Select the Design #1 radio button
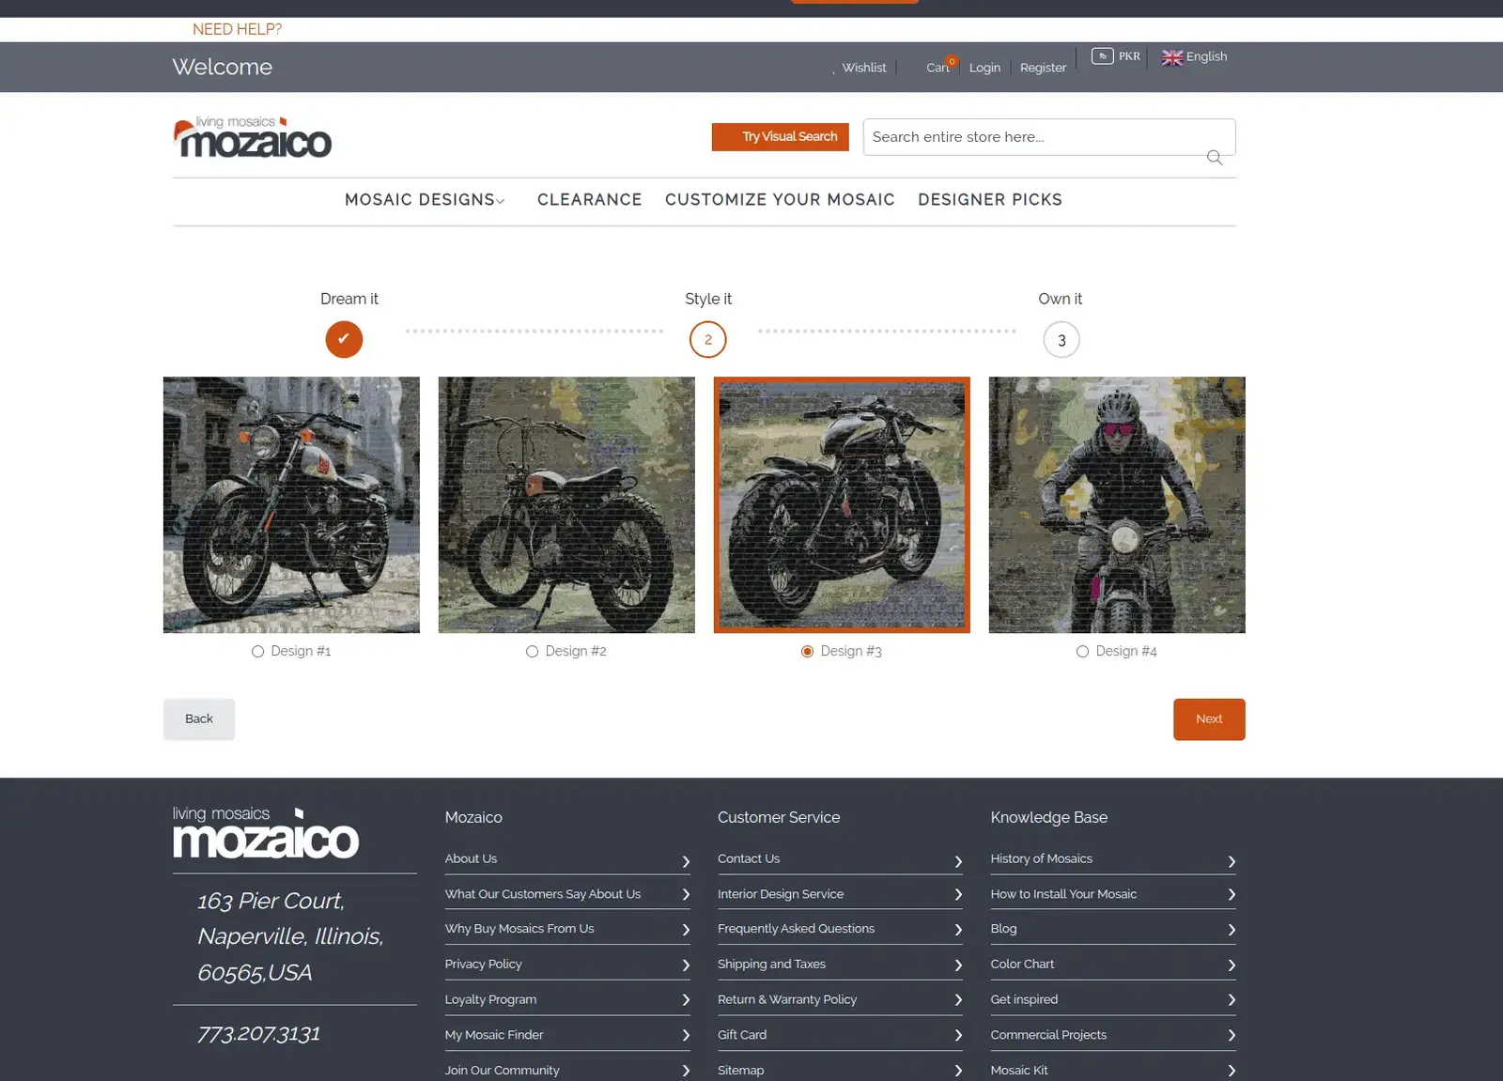This screenshot has width=1503, height=1081. (x=257, y=652)
